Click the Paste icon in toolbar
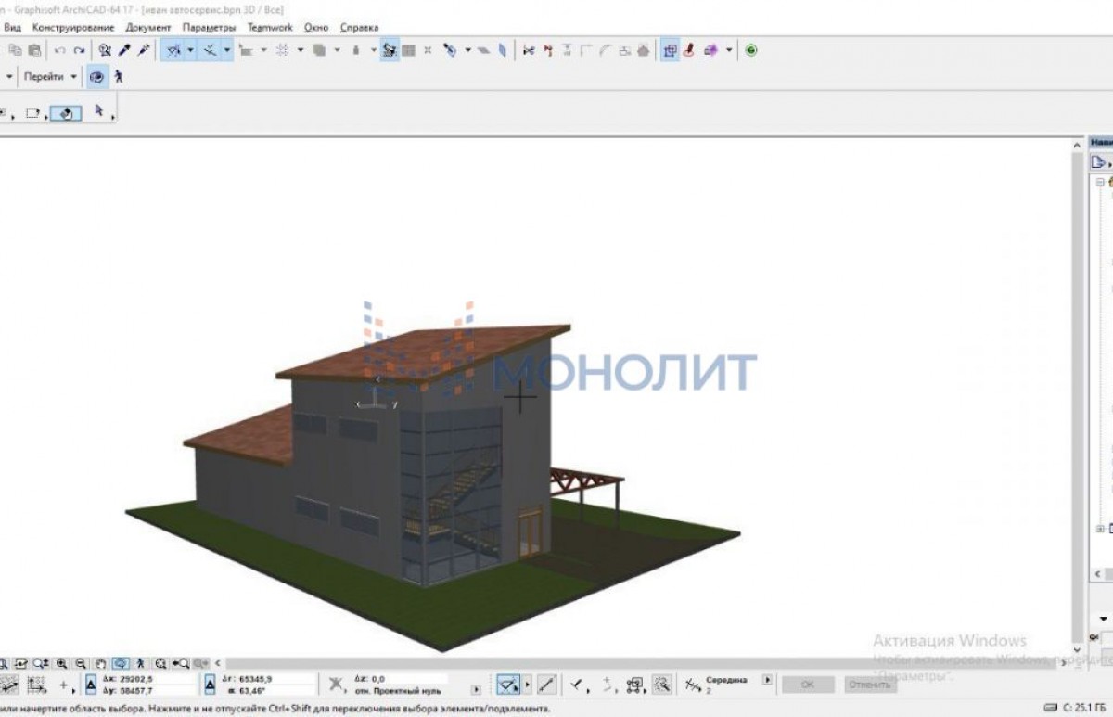Image resolution: width=1113 pixels, height=717 pixels. click(x=34, y=50)
